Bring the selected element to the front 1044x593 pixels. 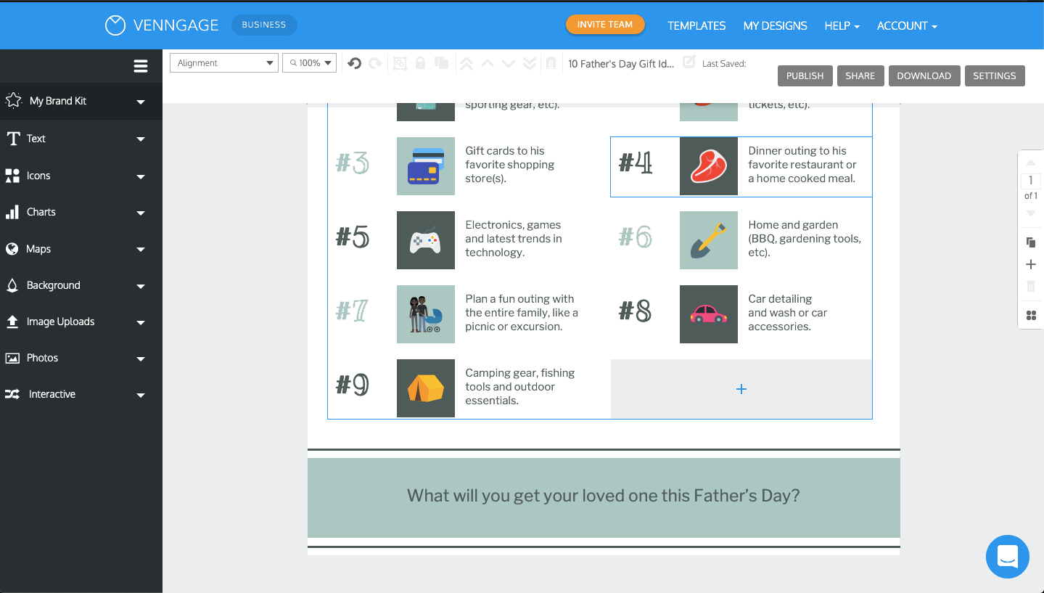tap(466, 64)
